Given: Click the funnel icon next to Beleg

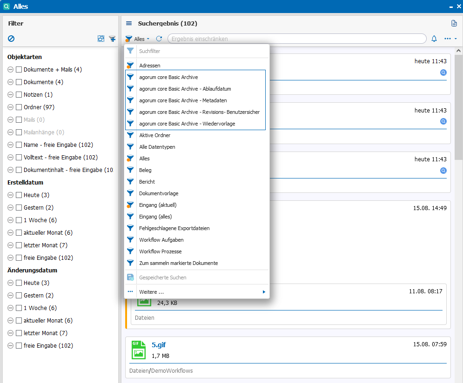Looking at the screenshot, I should [130, 170].
